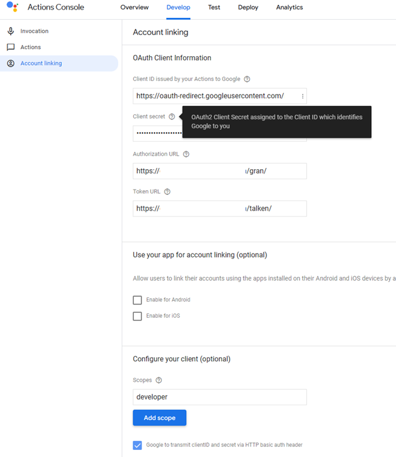Image resolution: width=396 pixels, height=457 pixels.
Task: Click three-dot icon in Client ID field
Action: click(302, 96)
